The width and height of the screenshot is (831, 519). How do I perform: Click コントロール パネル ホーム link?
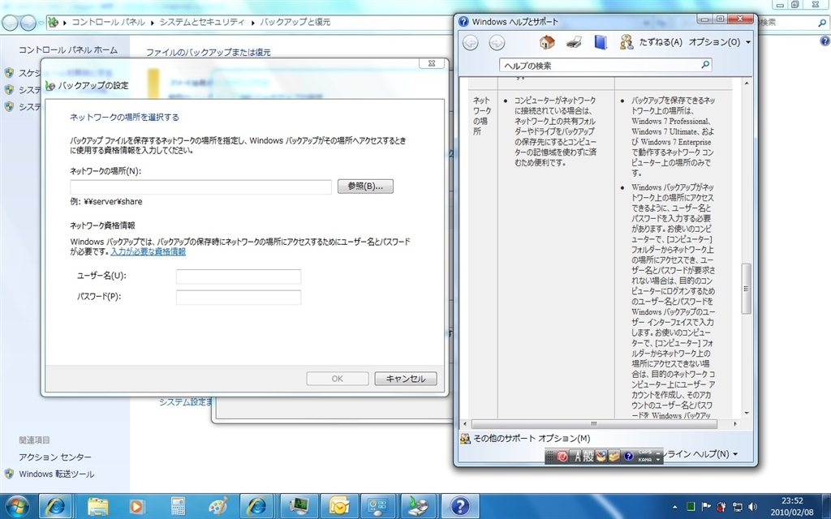pyautogui.click(x=68, y=49)
